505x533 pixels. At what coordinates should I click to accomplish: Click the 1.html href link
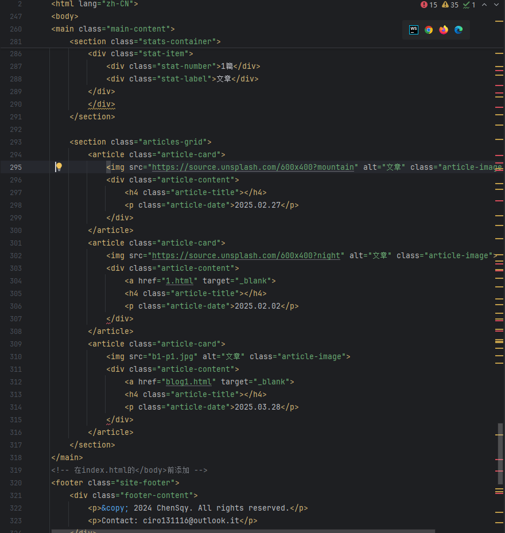(x=181, y=281)
